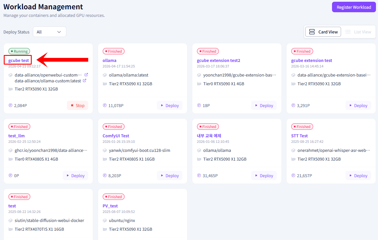Deploy the 내부 교육 예제 workload

point(264,175)
